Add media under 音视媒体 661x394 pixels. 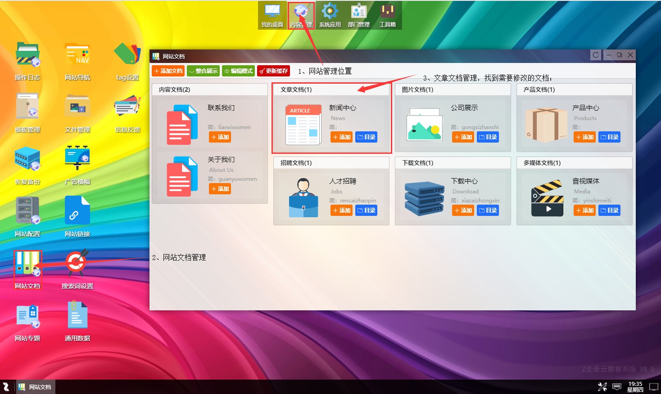pyautogui.click(x=585, y=210)
